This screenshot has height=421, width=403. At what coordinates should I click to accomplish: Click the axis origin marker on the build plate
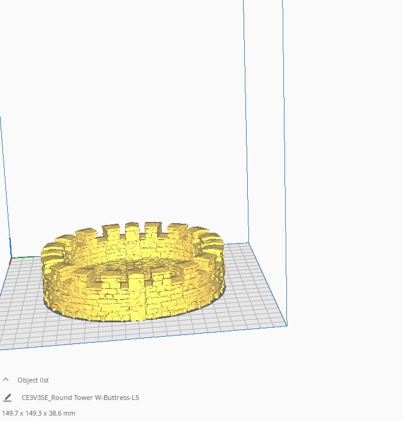(x=11, y=259)
